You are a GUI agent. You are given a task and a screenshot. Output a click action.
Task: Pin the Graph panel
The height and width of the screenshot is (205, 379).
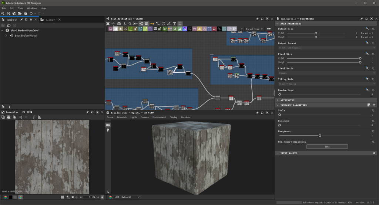tap(257, 18)
